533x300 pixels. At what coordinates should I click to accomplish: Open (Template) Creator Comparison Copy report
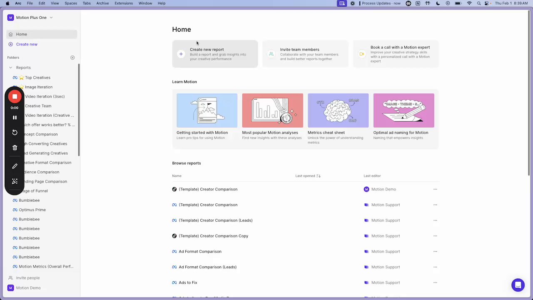213,236
